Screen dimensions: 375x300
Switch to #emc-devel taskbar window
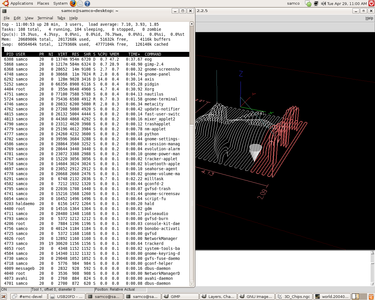point(28,296)
